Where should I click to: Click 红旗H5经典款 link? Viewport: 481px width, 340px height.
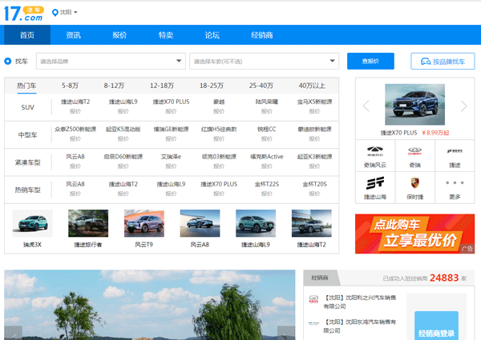tap(219, 129)
